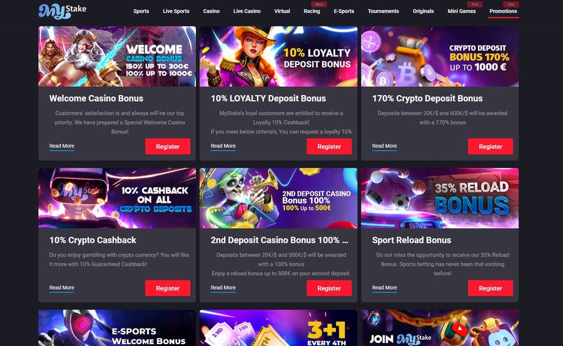Read more about the 2nd Deposit Casino Bonus
The width and height of the screenshot is (563, 346).
pyautogui.click(x=223, y=288)
